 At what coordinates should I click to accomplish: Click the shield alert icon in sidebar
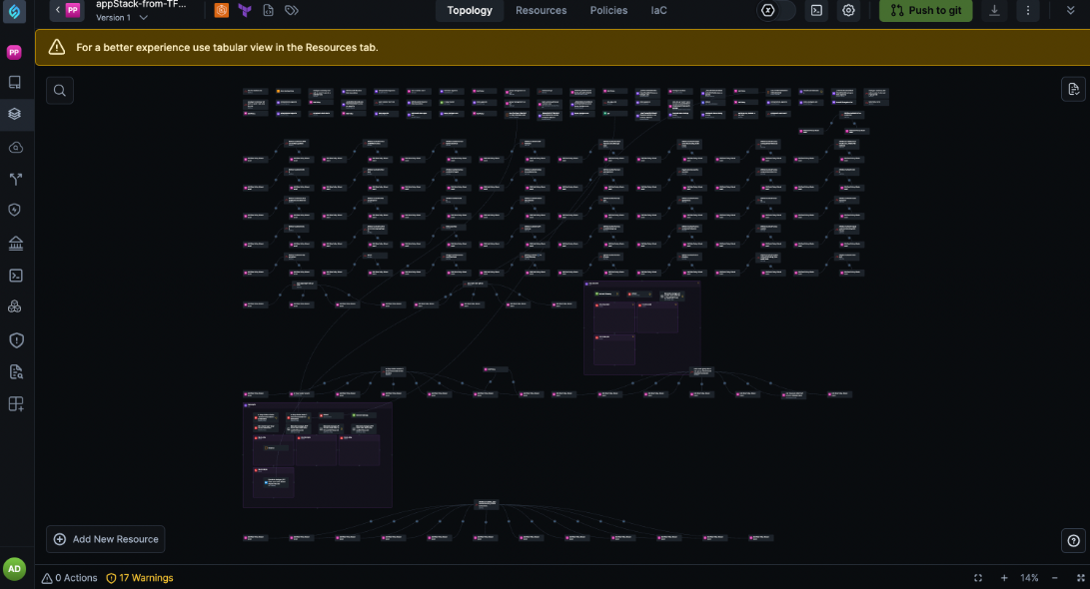pyautogui.click(x=14, y=339)
